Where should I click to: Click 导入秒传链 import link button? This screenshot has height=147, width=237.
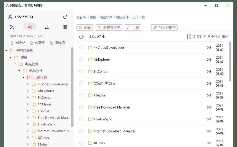tap(164, 28)
